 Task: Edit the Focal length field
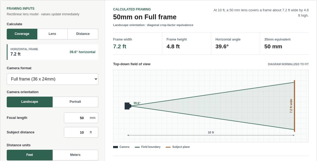point(81,118)
